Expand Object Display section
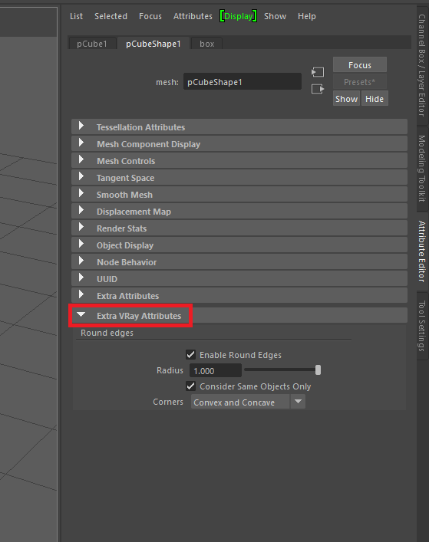429x542 pixels. (239, 245)
